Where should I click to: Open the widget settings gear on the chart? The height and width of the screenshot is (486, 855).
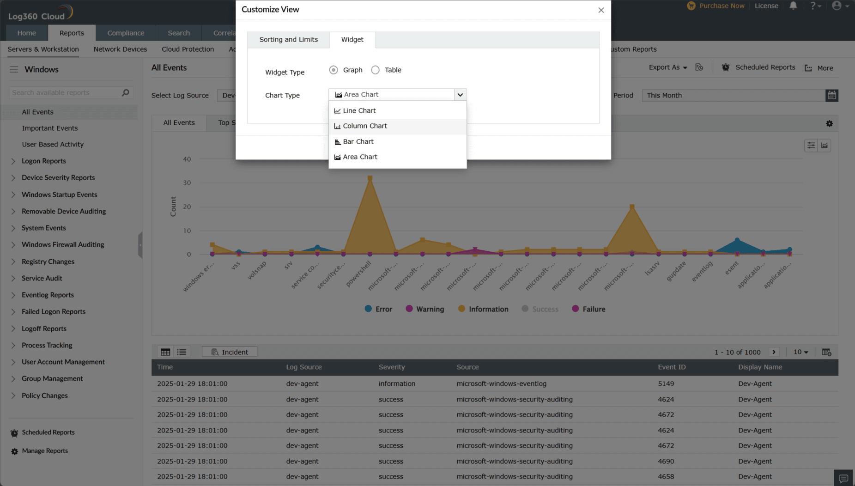829,123
